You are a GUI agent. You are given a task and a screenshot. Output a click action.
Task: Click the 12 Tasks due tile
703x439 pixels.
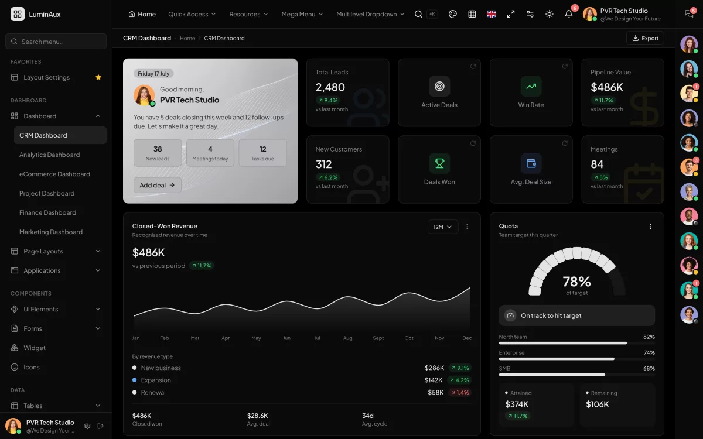pyautogui.click(x=263, y=153)
